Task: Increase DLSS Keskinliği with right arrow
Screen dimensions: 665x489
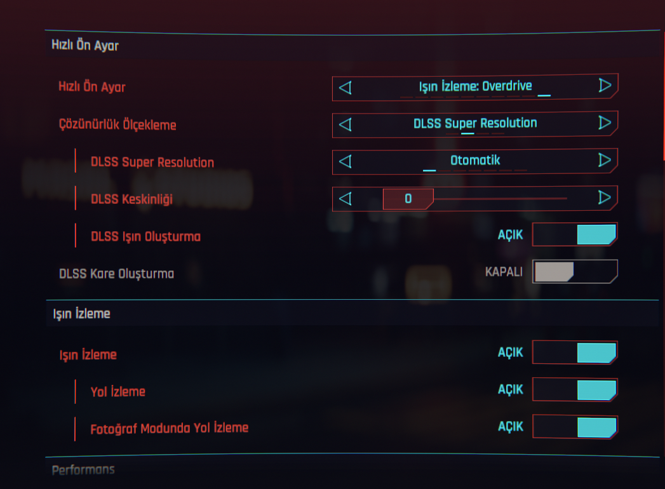Action: coord(605,198)
